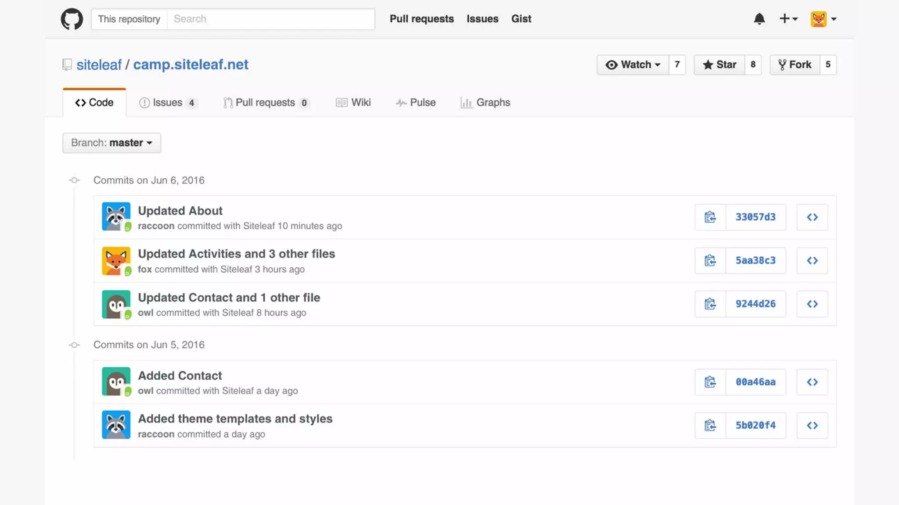This screenshot has height=505, width=899.
Task: Open the Watch dropdown for this repository
Action: (x=633, y=65)
